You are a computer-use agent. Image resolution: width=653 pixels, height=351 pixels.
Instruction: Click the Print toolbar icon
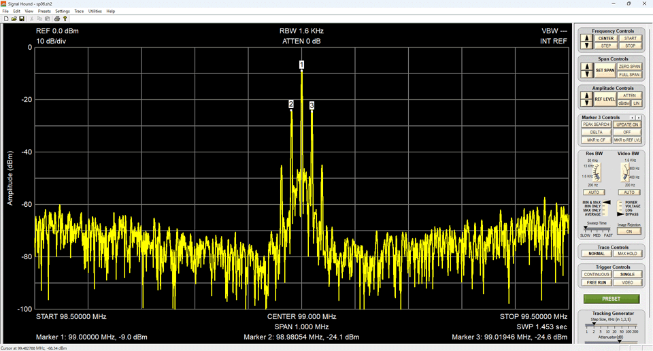[57, 19]
